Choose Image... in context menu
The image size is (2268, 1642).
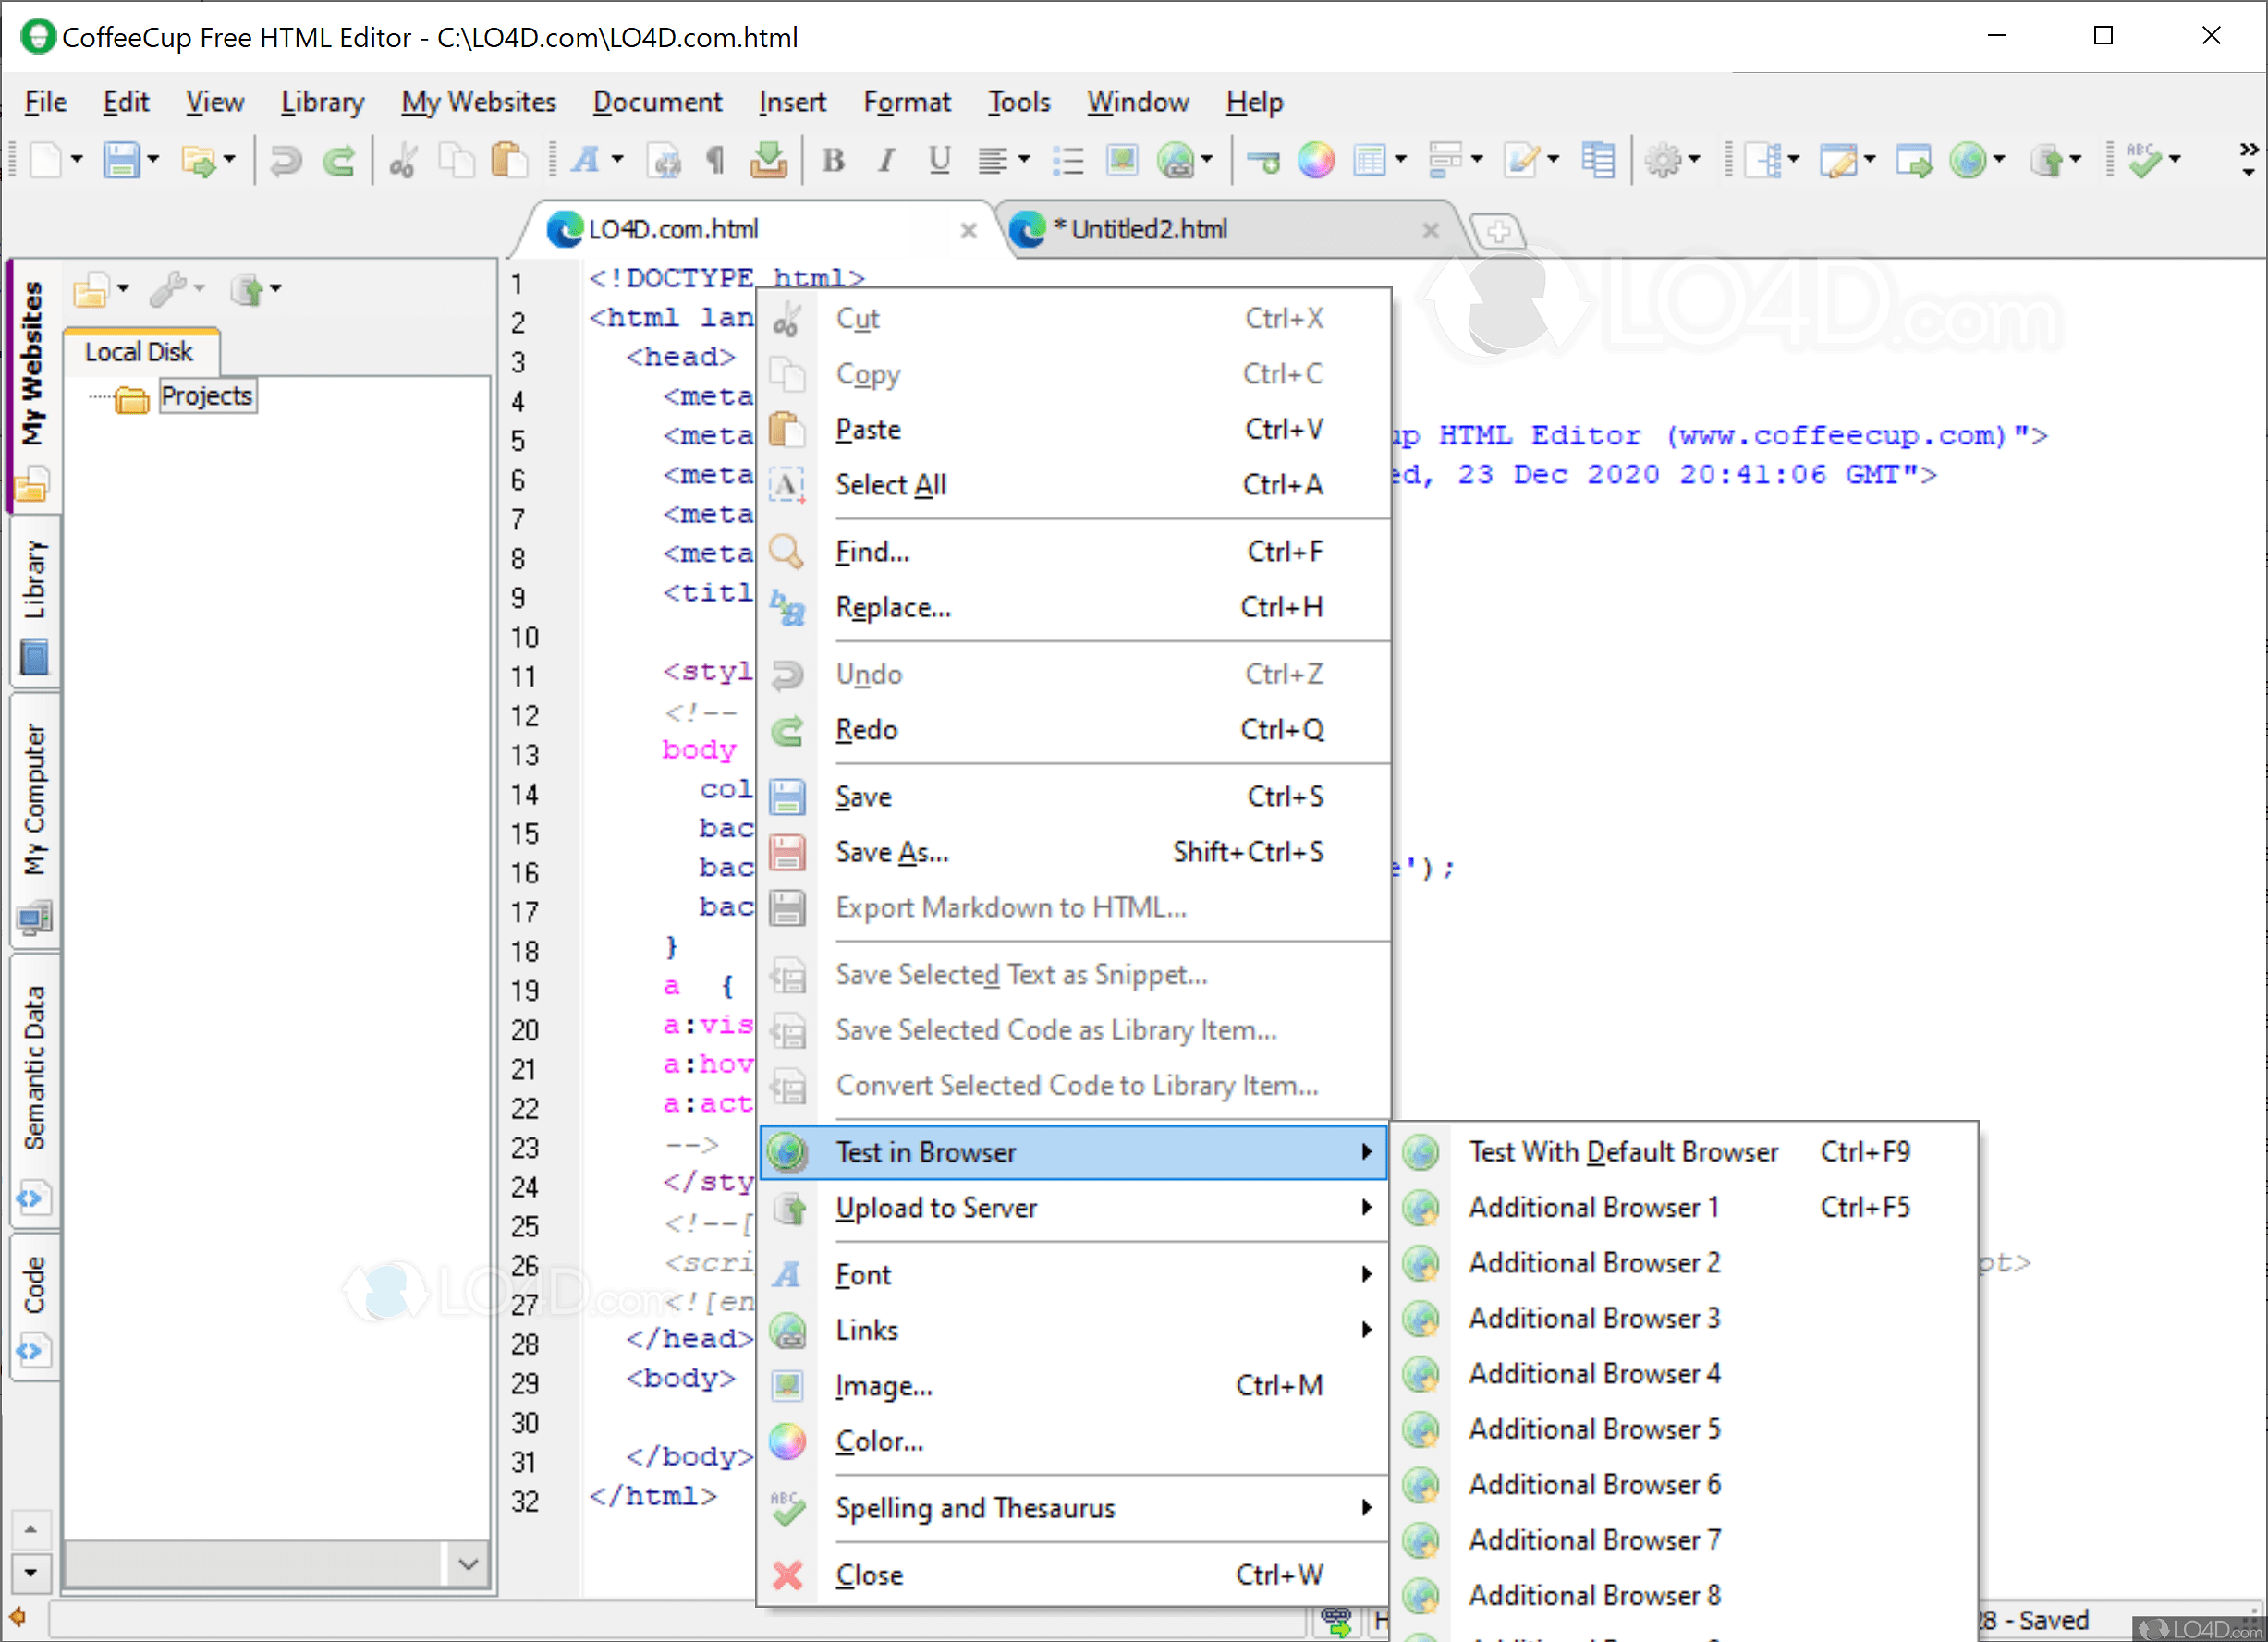pyautogui.click(x=1074, y=1386)
